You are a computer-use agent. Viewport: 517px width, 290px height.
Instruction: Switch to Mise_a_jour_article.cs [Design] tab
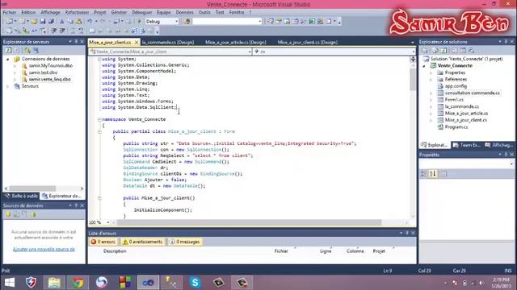click(x=235, y=43)
